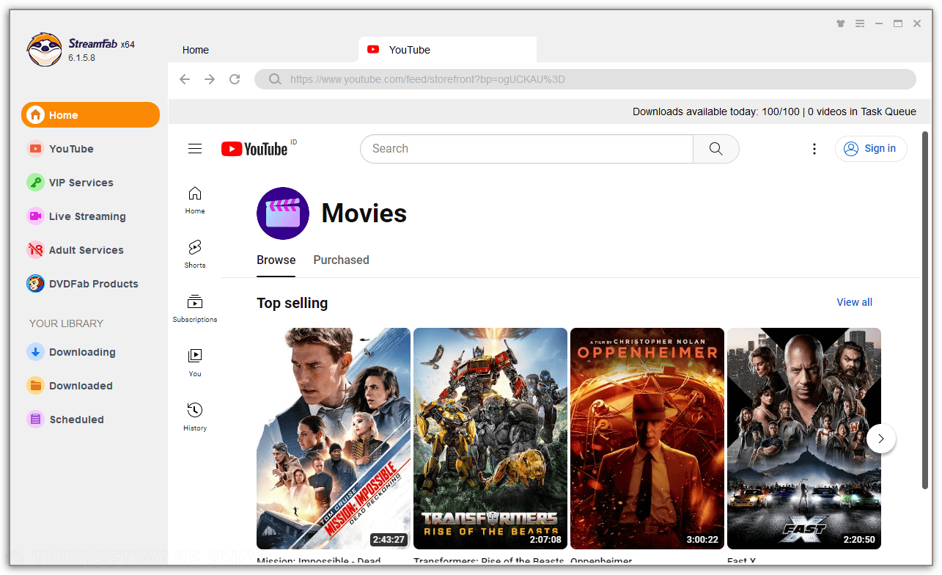The image size is (942, 575).
Task: Click the StreamFab version 6.1.5.8 text
Action: 81,58
